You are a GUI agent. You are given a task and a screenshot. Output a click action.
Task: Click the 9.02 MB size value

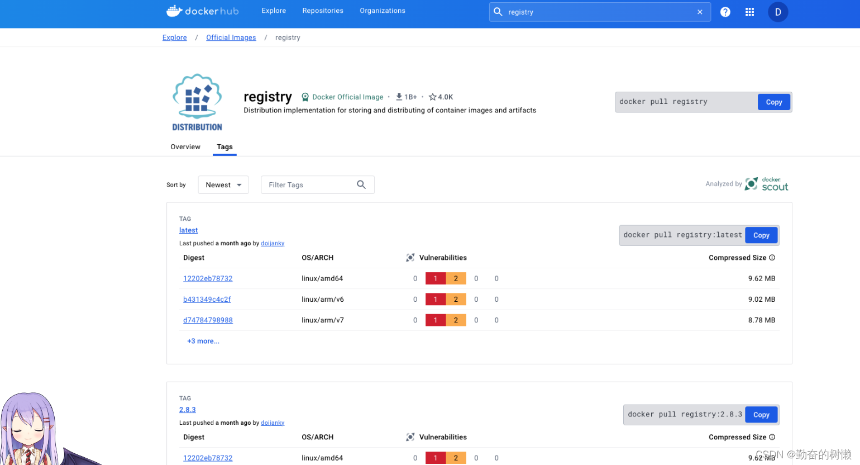(762, 300)
